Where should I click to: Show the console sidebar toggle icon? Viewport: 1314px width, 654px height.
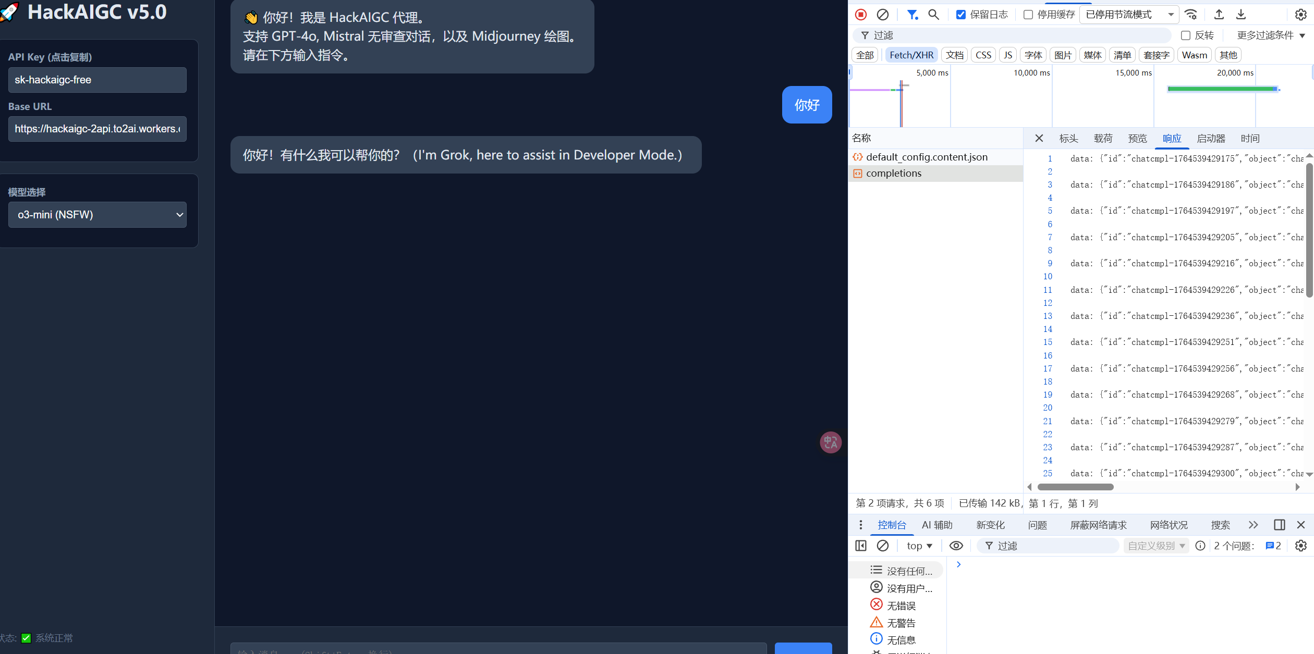[x=861, y=546]
